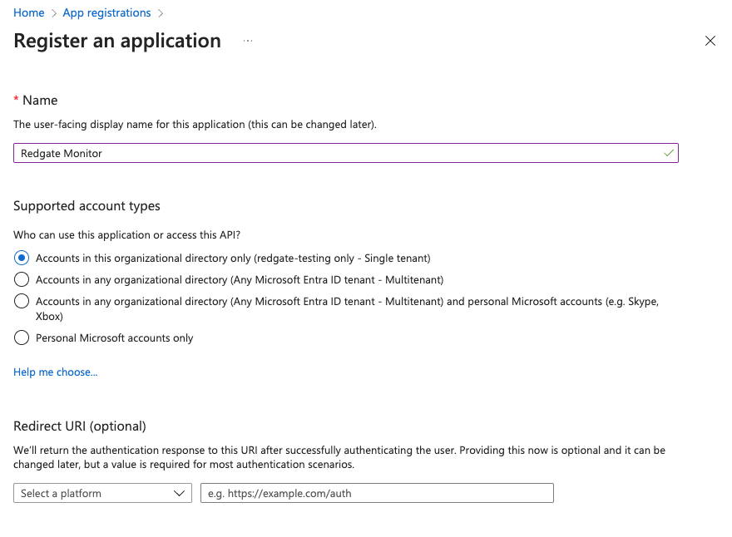732x537 pixels.
Task: Close the Register an application pane
Action: [x=710, y=41]
